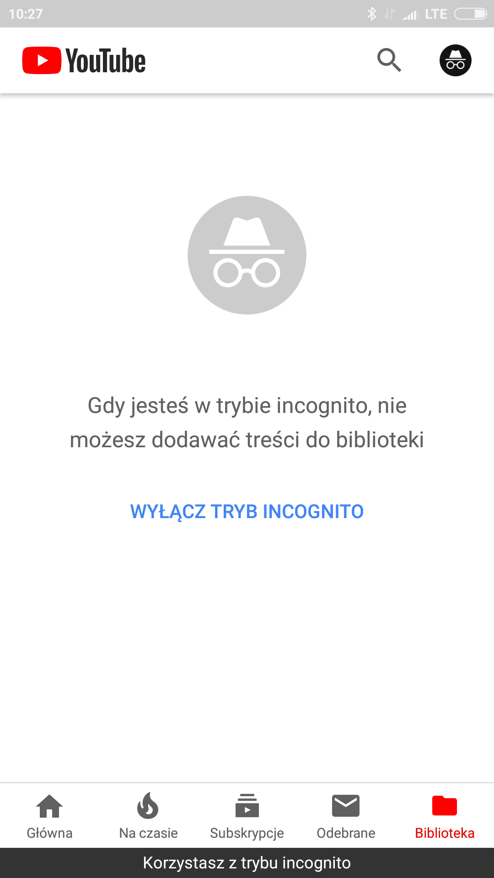
Task: Tap the Odebrane envelope icon
Action: (346, 806)
